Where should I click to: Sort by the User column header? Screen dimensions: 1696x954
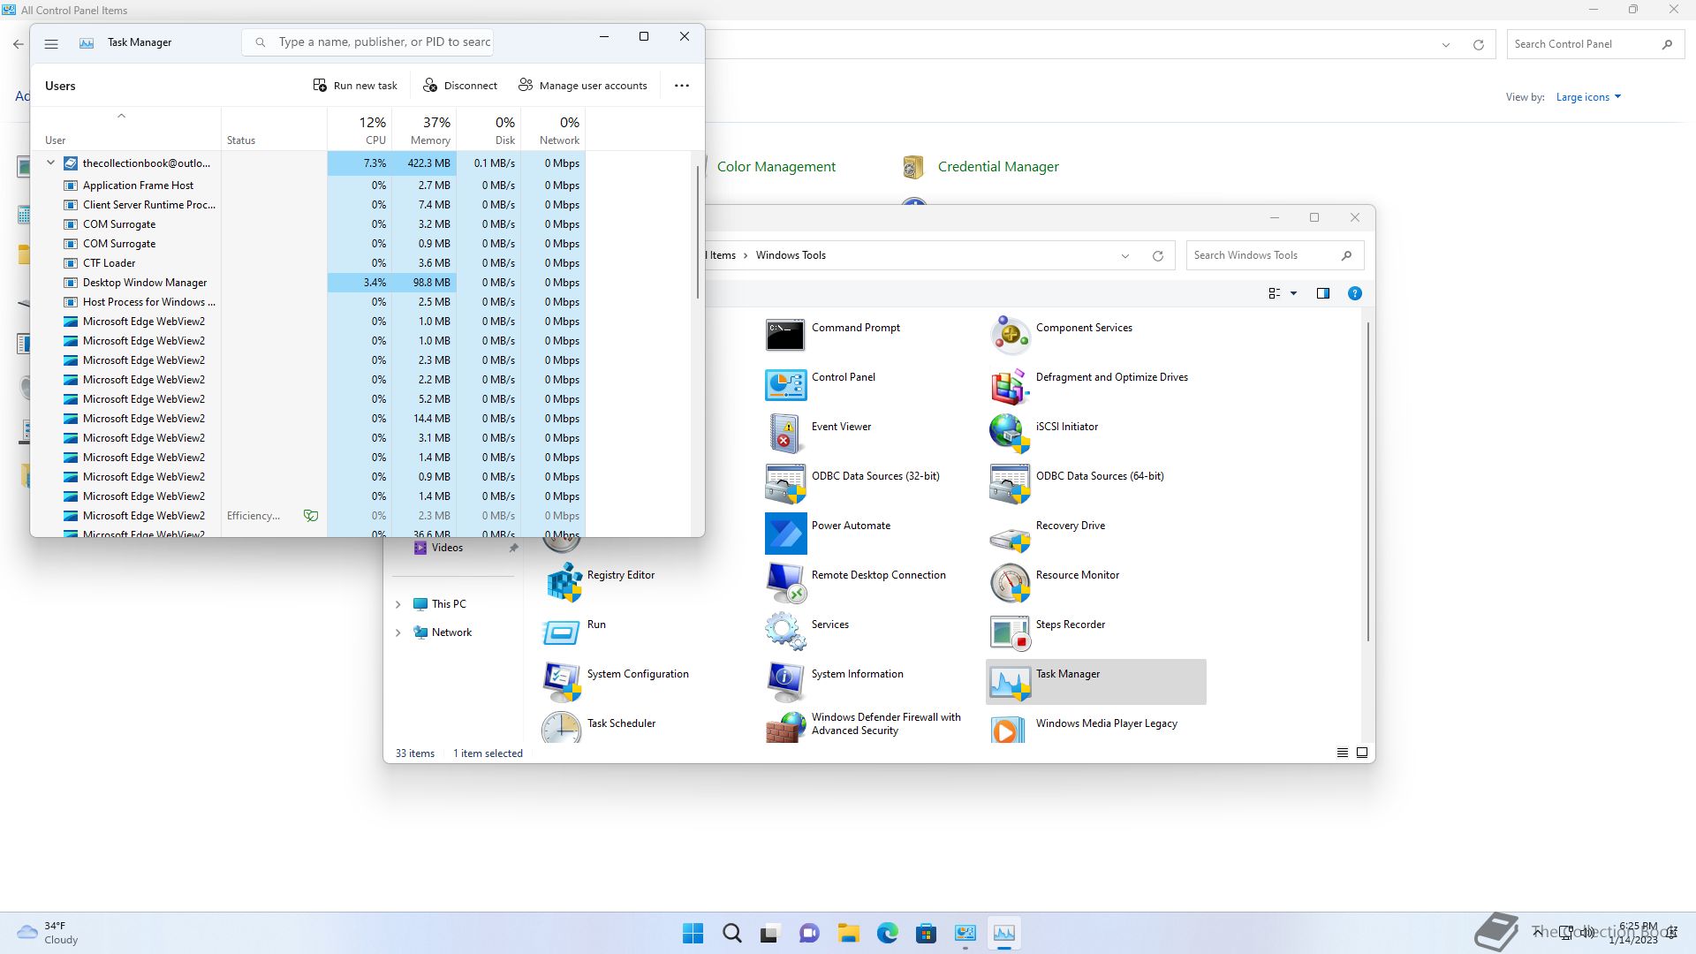click(126, 129)
